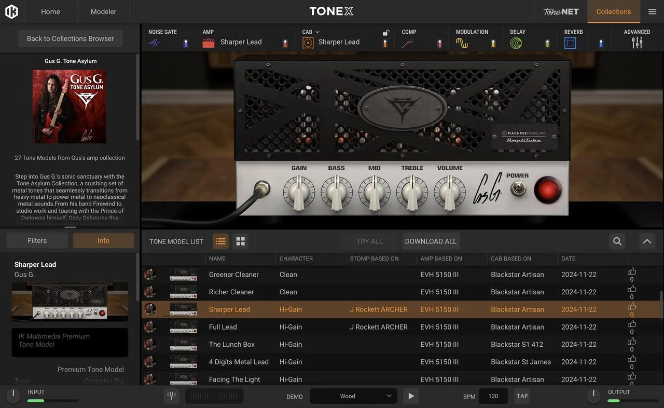The width and height of the screenshot is (664, 408).
Task: Toggle Cab bypass LED
Action: (x=385, y=44)
